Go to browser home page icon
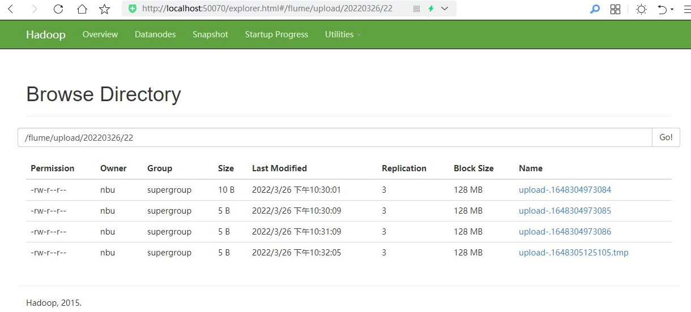Viewport: 691px width, 312px height. (82, 9)
